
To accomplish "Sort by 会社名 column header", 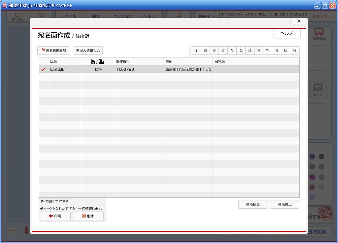I will [x=256, y=61].
